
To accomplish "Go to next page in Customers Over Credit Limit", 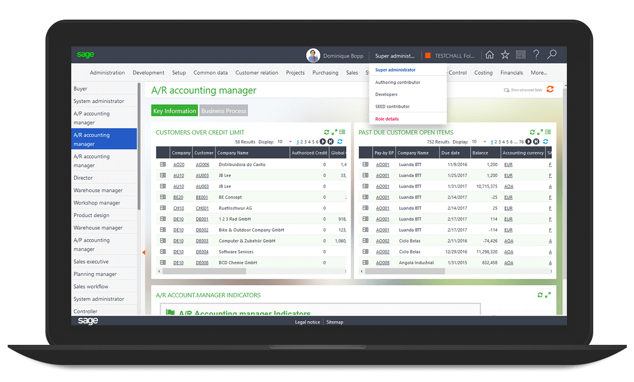I will click(x=323, y=141).
